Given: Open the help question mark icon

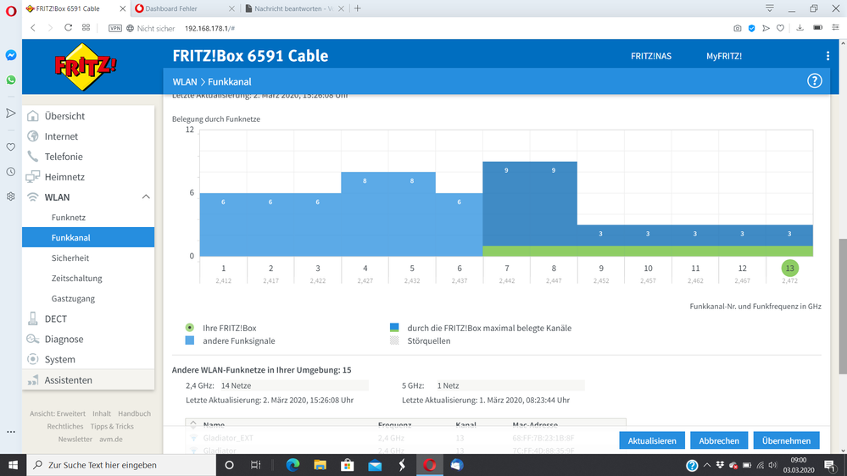Looking at the screenshot, I should pos(815,81).
